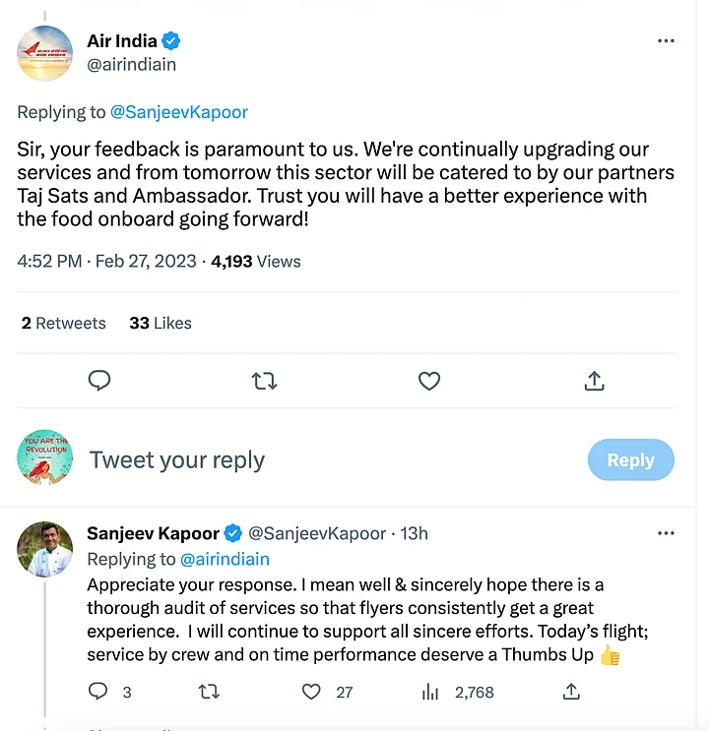Screen dimensions: 709x731
Task: Open the @SanjeevKapoor mention link
Action: 179,112
